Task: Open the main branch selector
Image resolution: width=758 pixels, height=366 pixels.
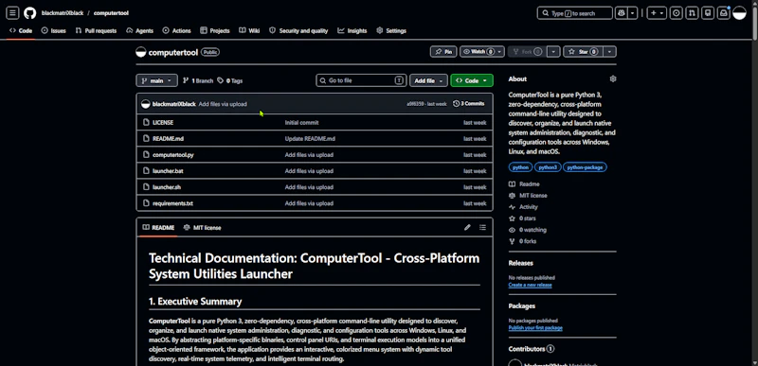Action: pyautogui.click(x=156, y=80)
